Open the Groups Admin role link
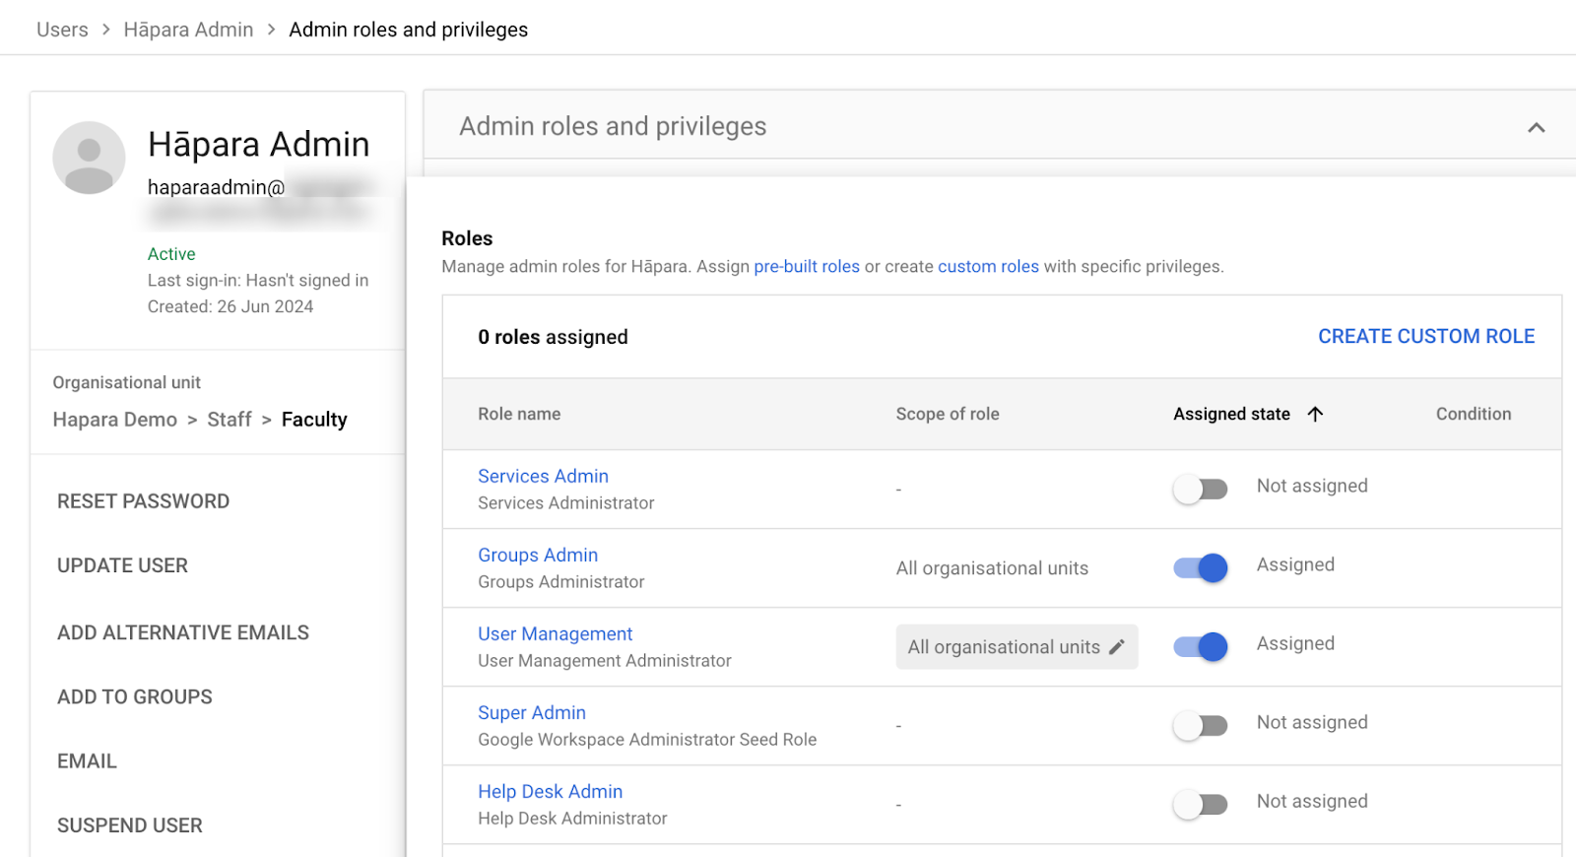Image resolution: width=1576 pixels, height=857 pixels. (x=538, y=555)
